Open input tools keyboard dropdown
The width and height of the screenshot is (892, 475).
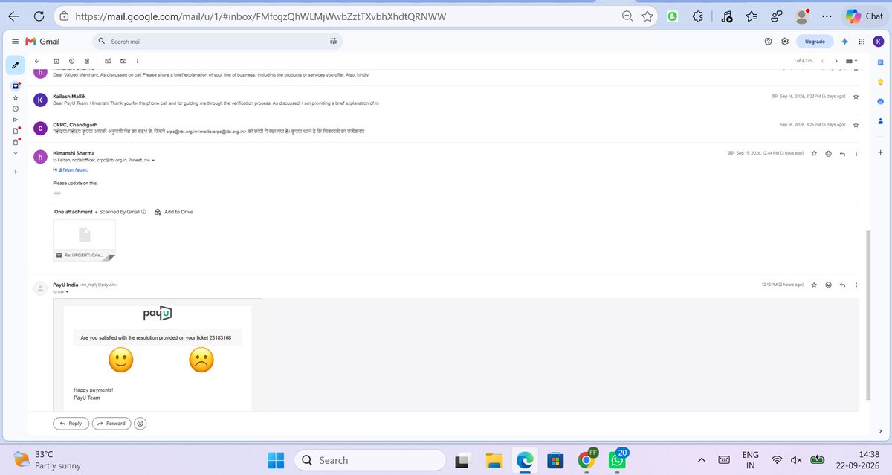pos(852,60)
